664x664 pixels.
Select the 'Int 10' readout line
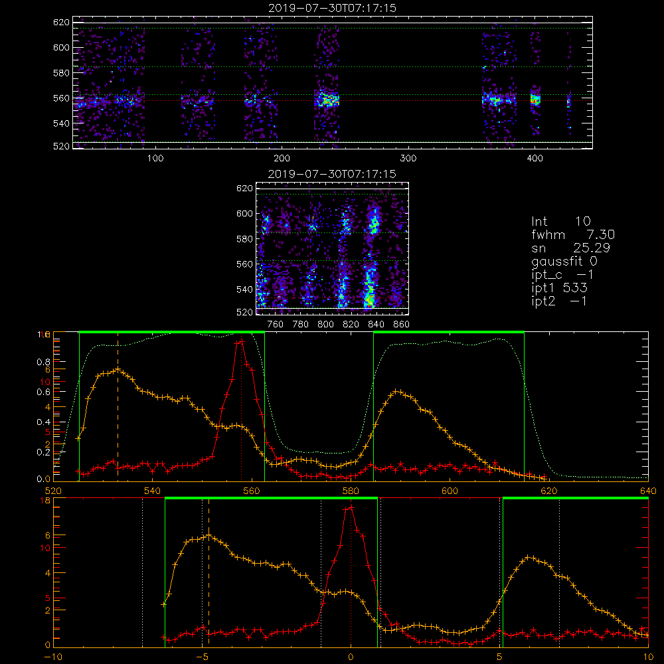click(560, 221)
